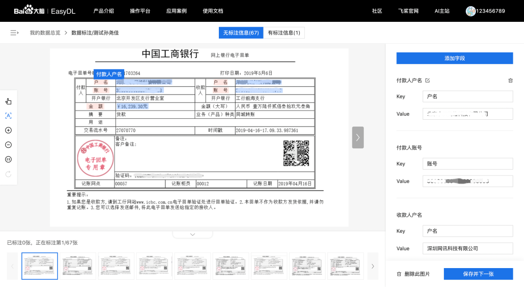The width and height of the screenshot is (524, 287).
Task: Open the sidebar menu icon near breadcrumb
Action: pyautogui.click(x=14, y=32)
